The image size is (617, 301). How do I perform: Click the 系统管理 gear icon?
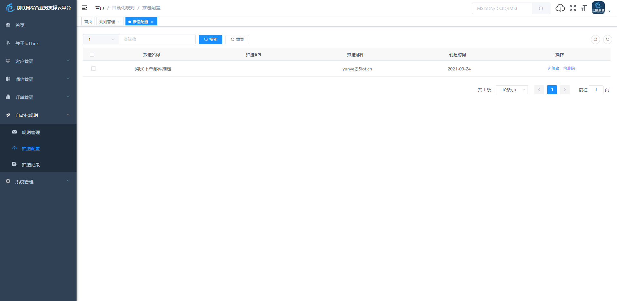pos(8,181)
